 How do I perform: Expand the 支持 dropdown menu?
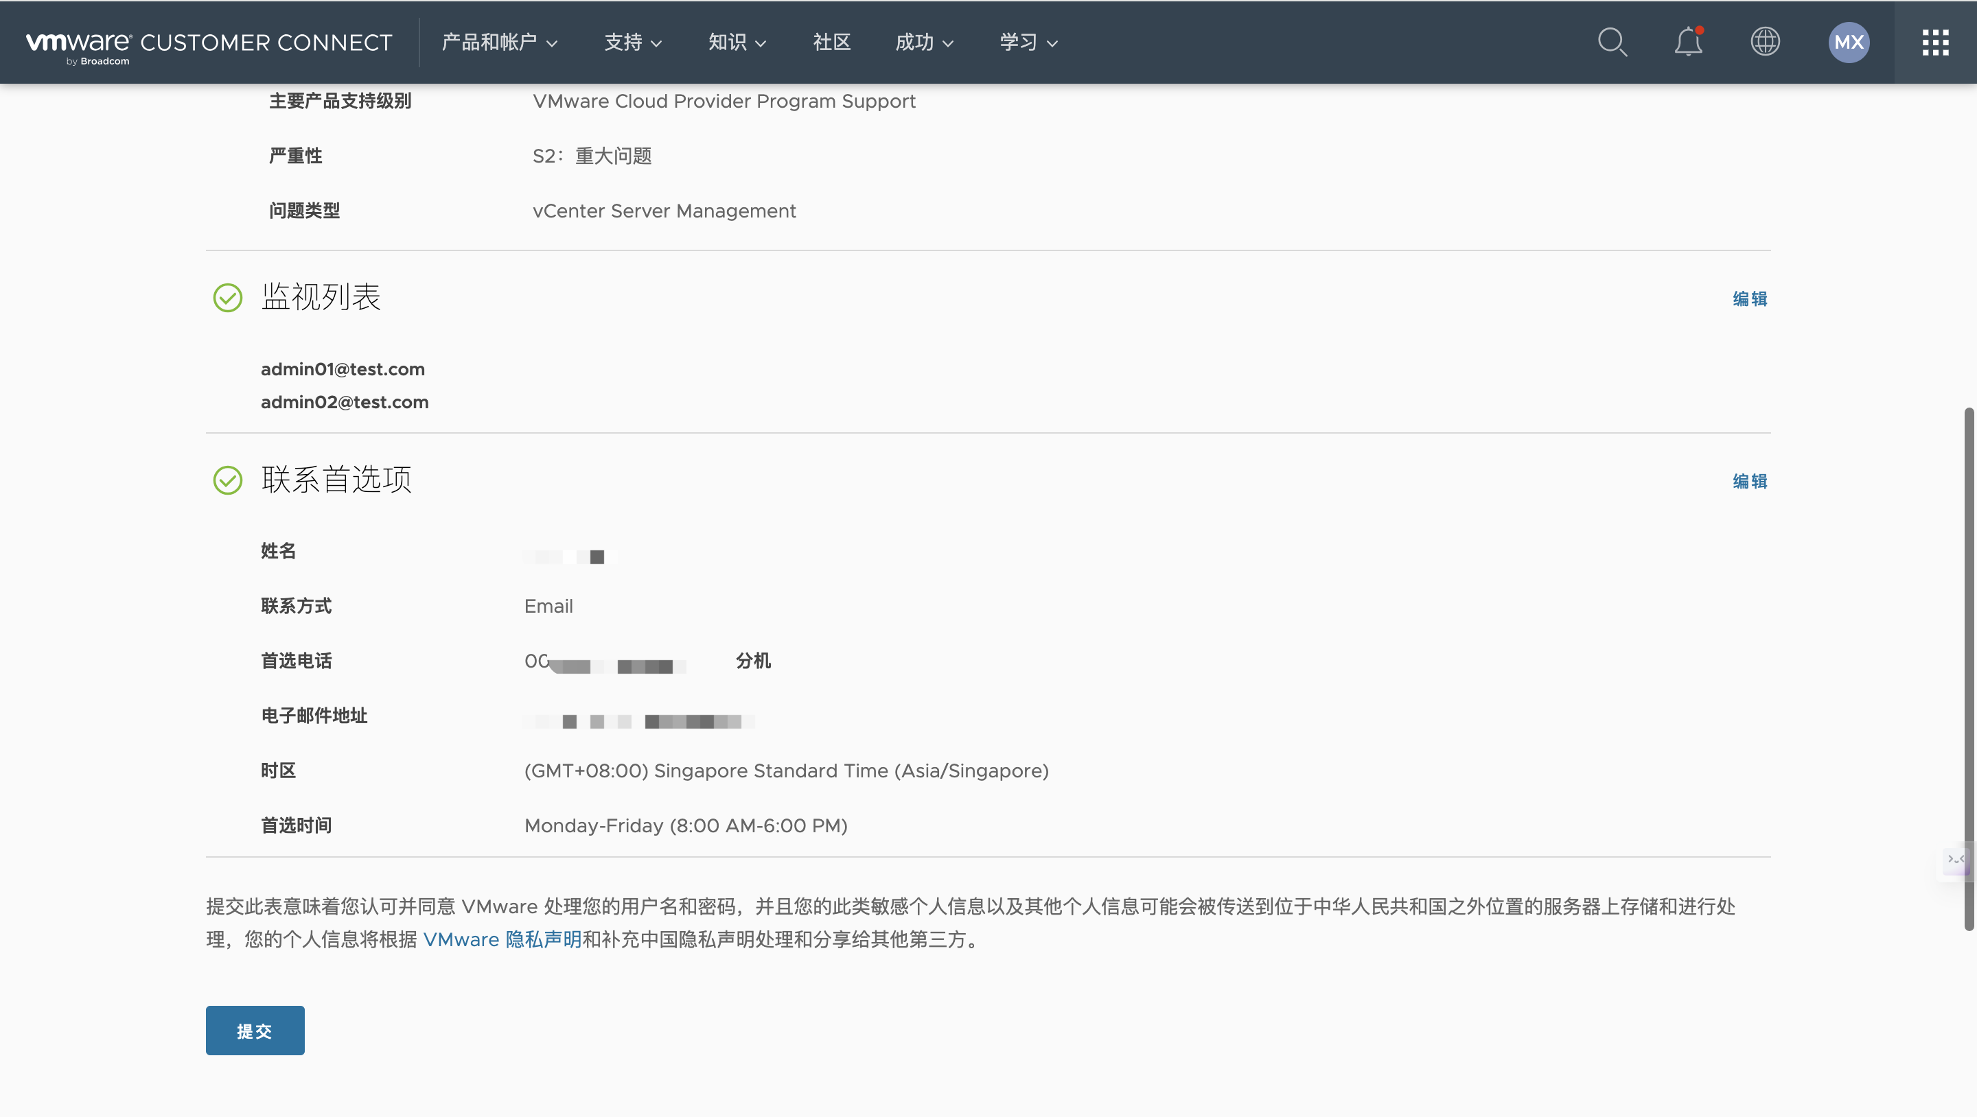(633, 42)
